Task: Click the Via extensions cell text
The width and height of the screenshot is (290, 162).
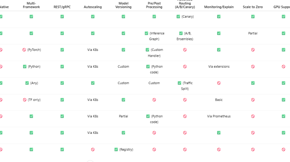Action: 219,67
